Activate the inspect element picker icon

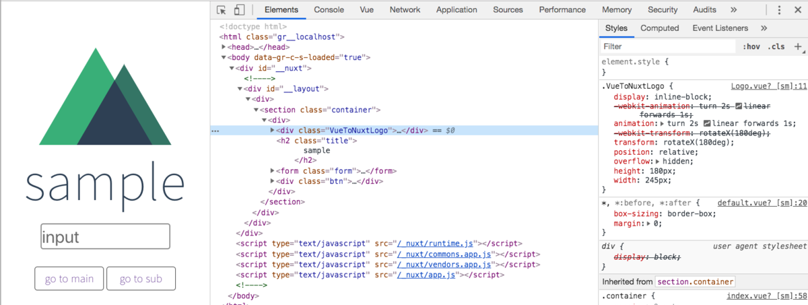point(222,10)
